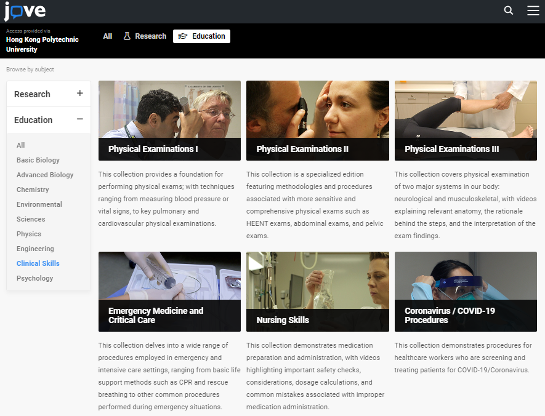
Task: Click the Education graduation cap icon
Action: click(183, 36)
